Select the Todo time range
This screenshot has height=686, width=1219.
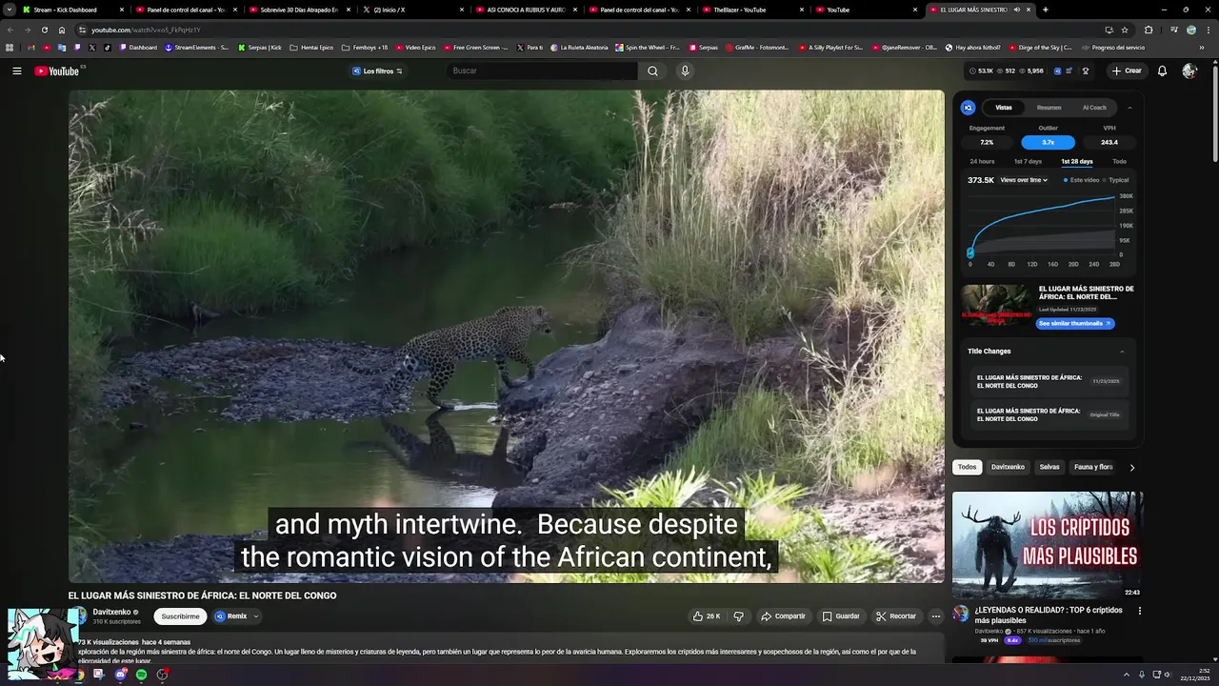tap(1119, 162)
